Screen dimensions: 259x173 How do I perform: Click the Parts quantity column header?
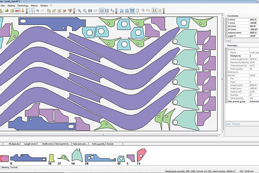[x=97, y=144]
